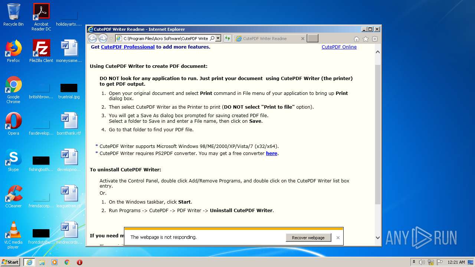Launch the VLC media player shortcut
The image size is (475, 267).
pos(13,235)
